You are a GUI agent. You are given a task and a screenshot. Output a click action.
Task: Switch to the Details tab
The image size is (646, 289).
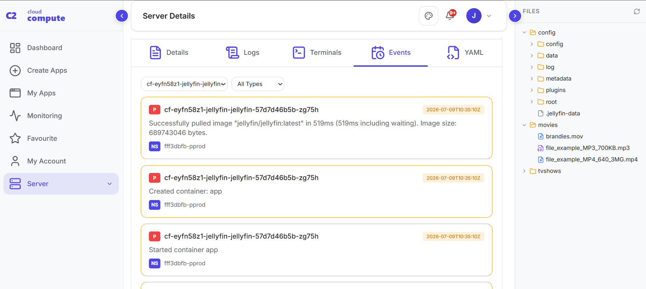click(x=169, y=52)
